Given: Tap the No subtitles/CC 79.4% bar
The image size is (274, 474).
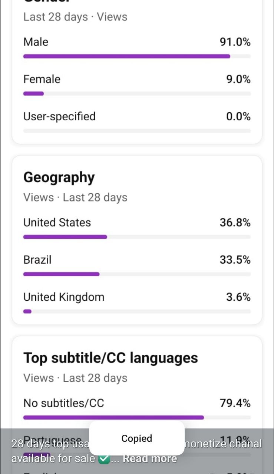Looking at the screenshot, I should click(113, 417).
